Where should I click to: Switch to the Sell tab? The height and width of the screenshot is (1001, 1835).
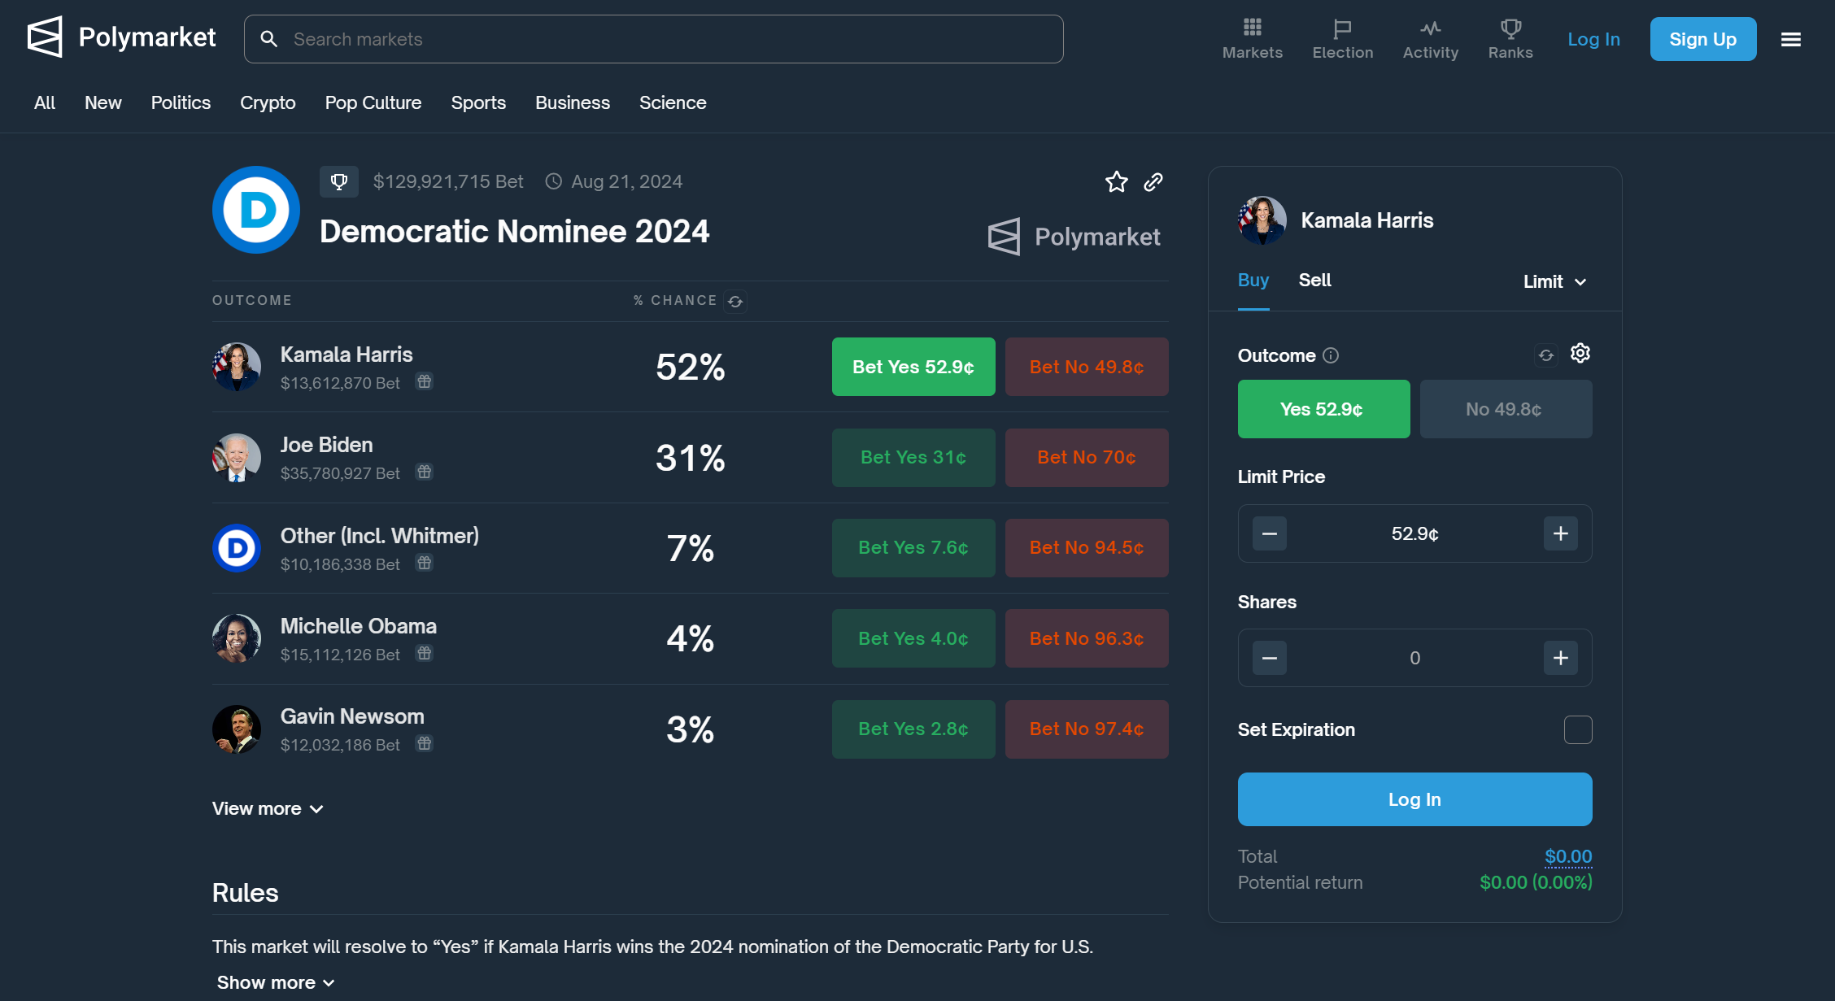[1314, 280]
